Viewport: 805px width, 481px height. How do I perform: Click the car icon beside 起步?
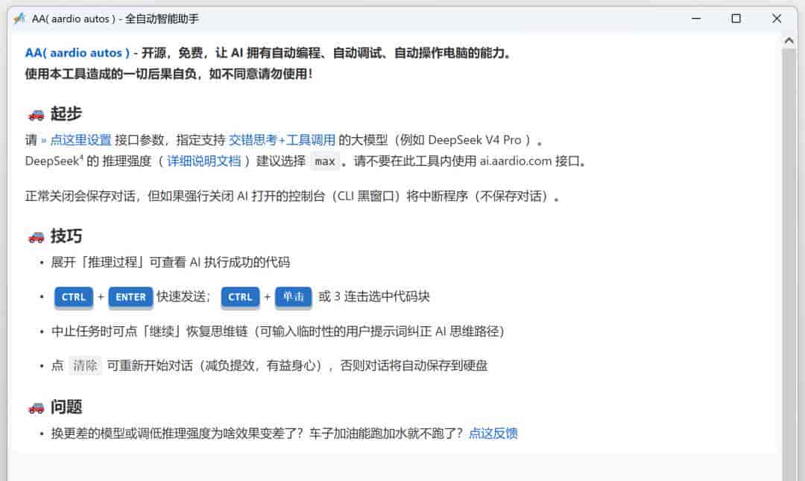coord(36,115)
